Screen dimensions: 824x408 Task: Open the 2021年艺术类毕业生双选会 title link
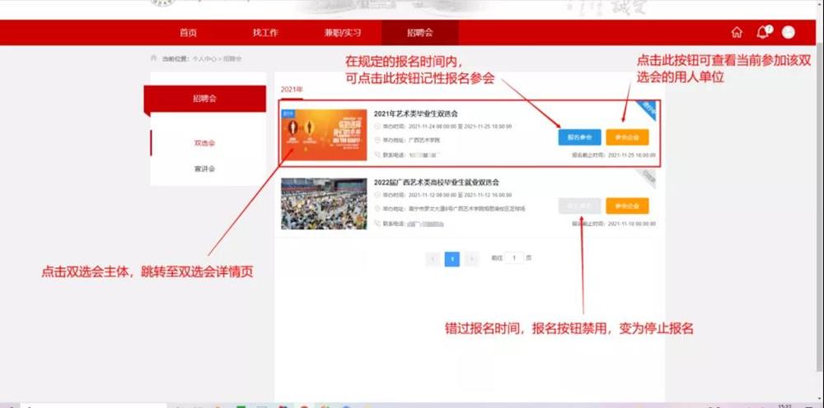(x=415, y=114)
